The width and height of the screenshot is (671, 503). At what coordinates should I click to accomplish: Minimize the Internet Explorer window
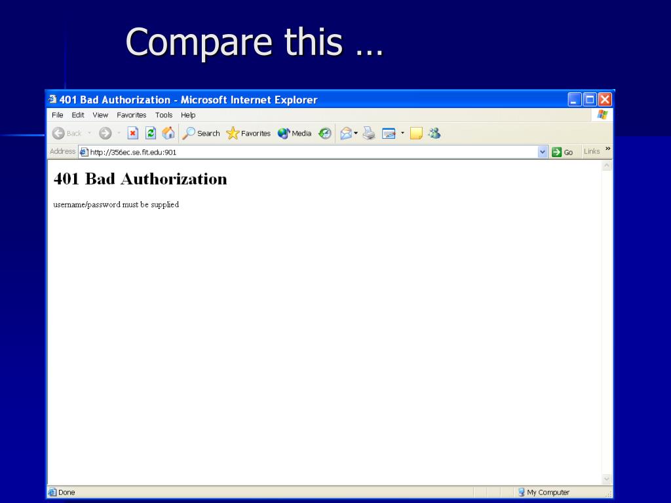[x=574, y=100]
